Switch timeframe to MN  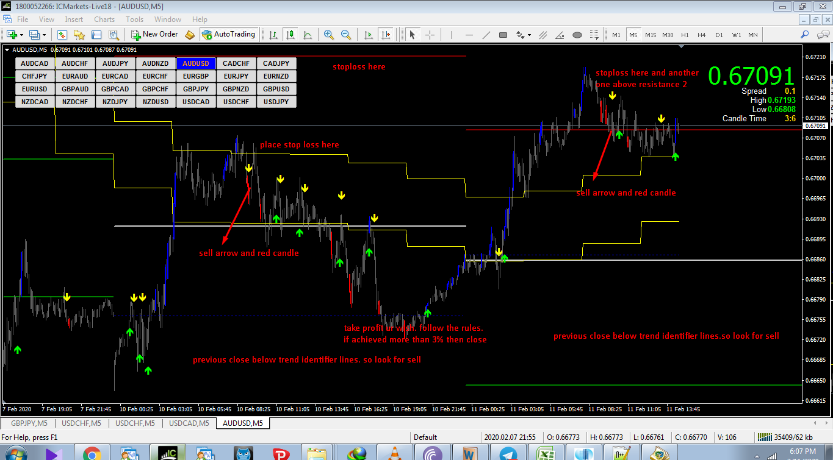click(x=753, y=35)
